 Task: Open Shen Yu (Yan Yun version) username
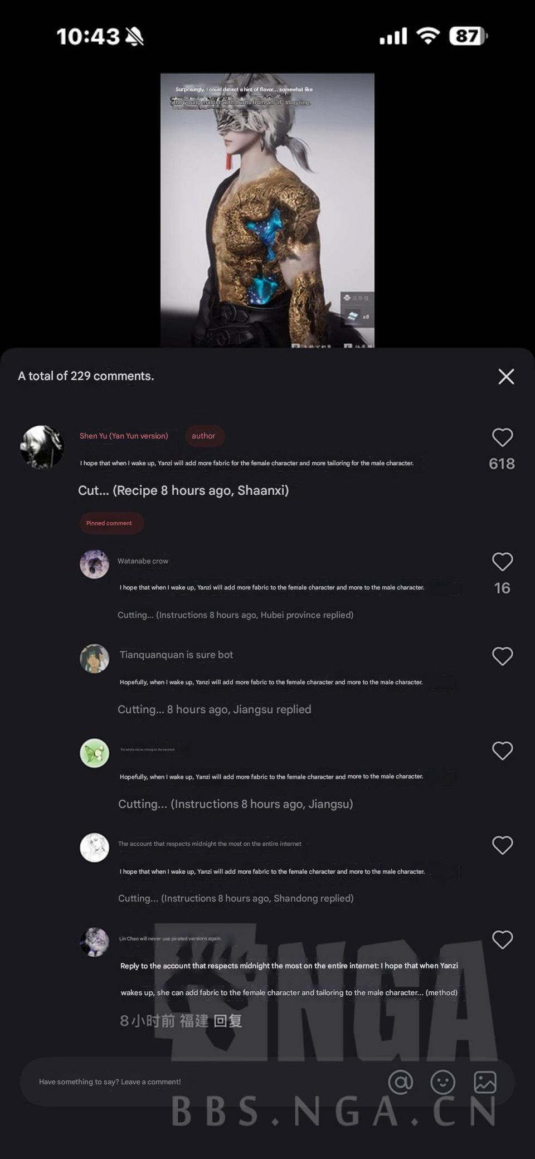124,436
